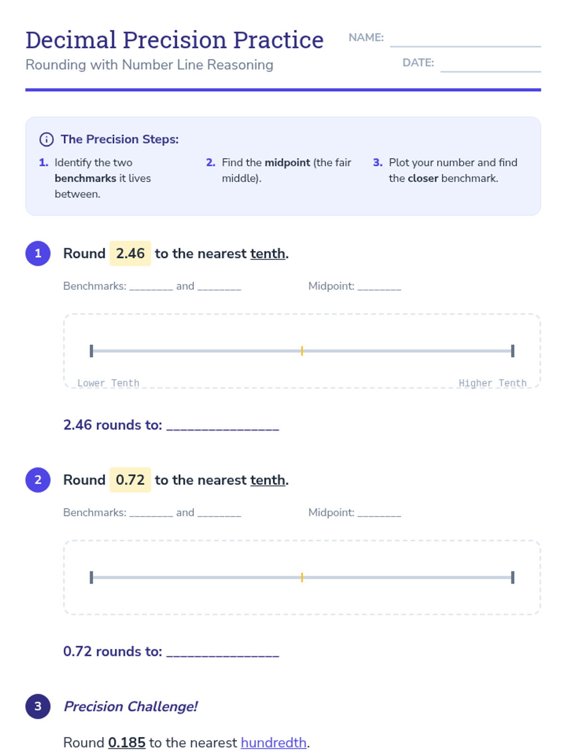Click the Midpoint blank for problem 1

click(379, 286)
